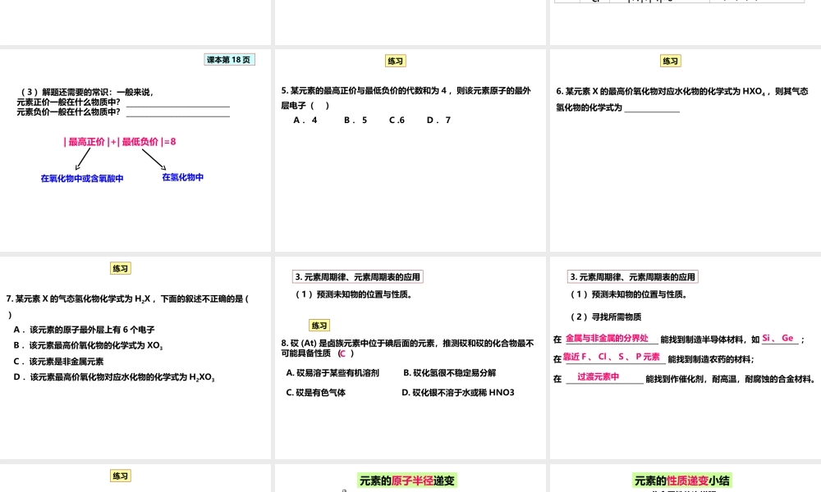Image resolution: width=821 pixels, height=492 pixels.
Task: Click the pink 金属与非金属的分界处 filled blank
Action: (606, 336)
